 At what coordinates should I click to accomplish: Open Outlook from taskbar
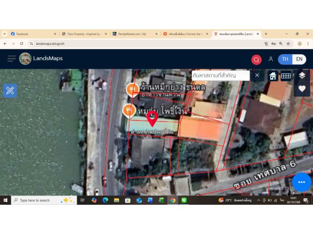click(x=139, y=200)
